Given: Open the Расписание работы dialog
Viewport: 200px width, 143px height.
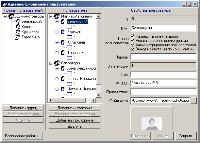Looking at the screenshot, I should click(x=23, y=136).
